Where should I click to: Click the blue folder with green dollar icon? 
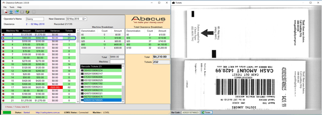pyautogui.click(x=17, y=12)
